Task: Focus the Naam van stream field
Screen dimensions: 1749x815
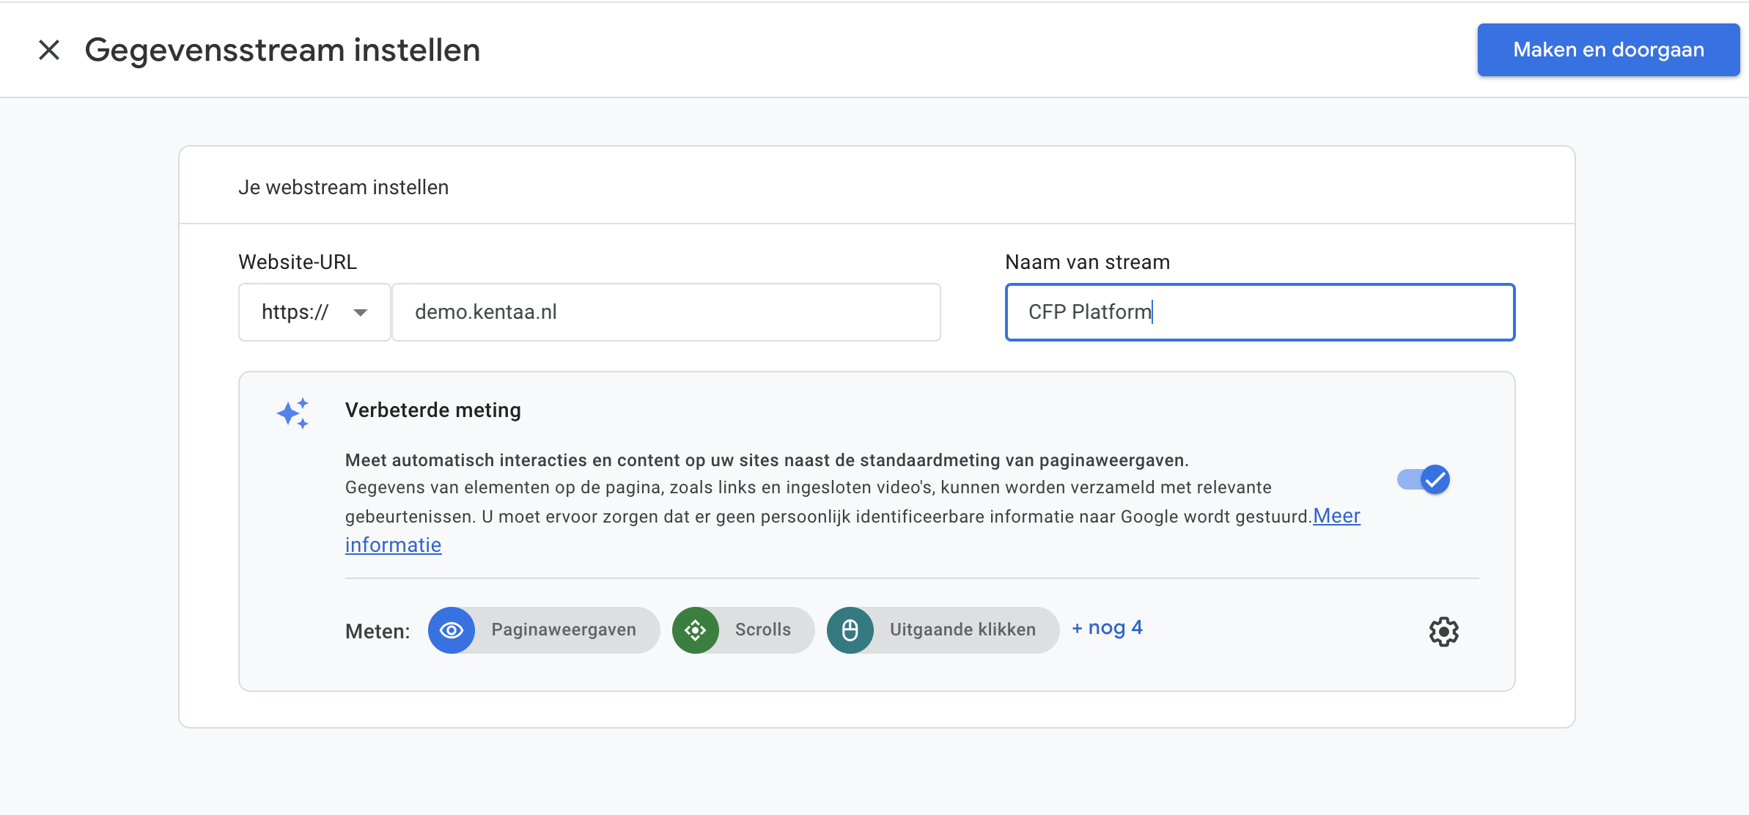Action: pos(1260,312)
